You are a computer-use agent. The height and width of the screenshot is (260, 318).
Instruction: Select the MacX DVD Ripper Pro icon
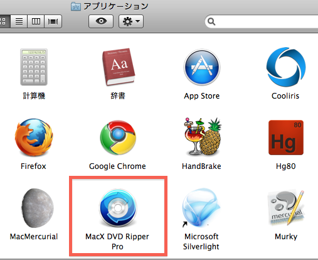coord(118,208)
